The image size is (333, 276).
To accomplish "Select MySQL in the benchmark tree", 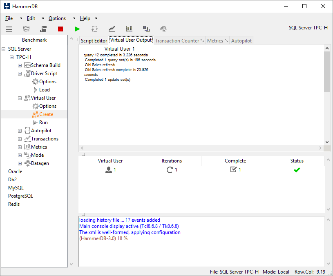I will click(x=16, y=188).
